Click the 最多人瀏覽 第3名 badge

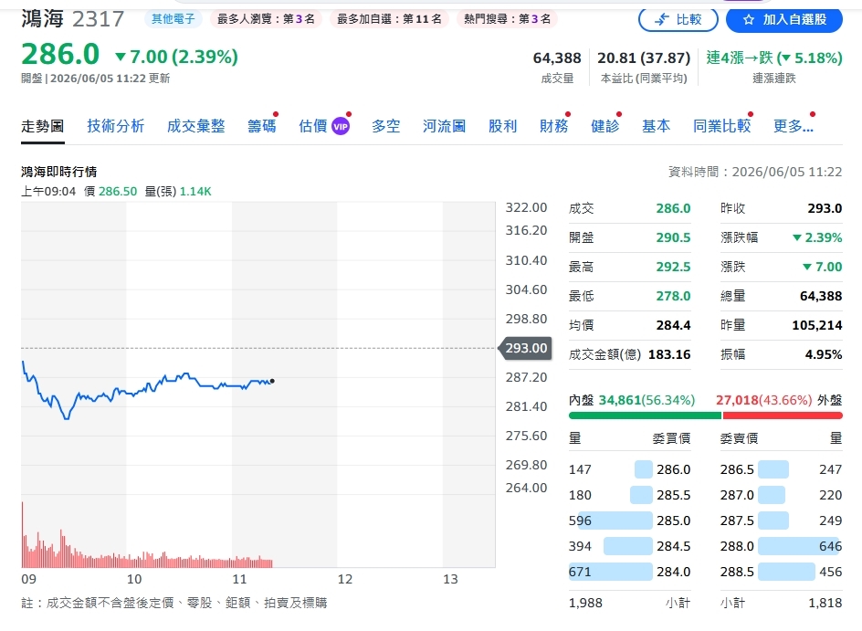(266, 18)
